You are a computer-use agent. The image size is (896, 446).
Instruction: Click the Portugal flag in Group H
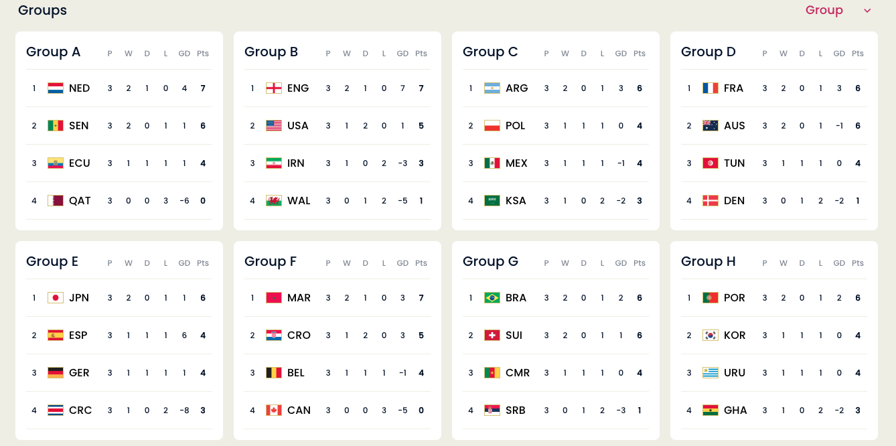pyautogui.click(x=711, y=298)
